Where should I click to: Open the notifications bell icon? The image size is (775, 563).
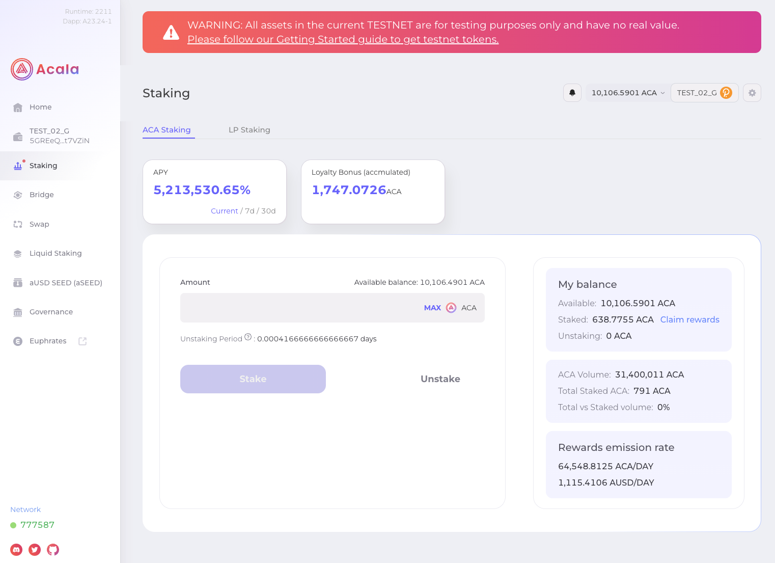(572, 93)
